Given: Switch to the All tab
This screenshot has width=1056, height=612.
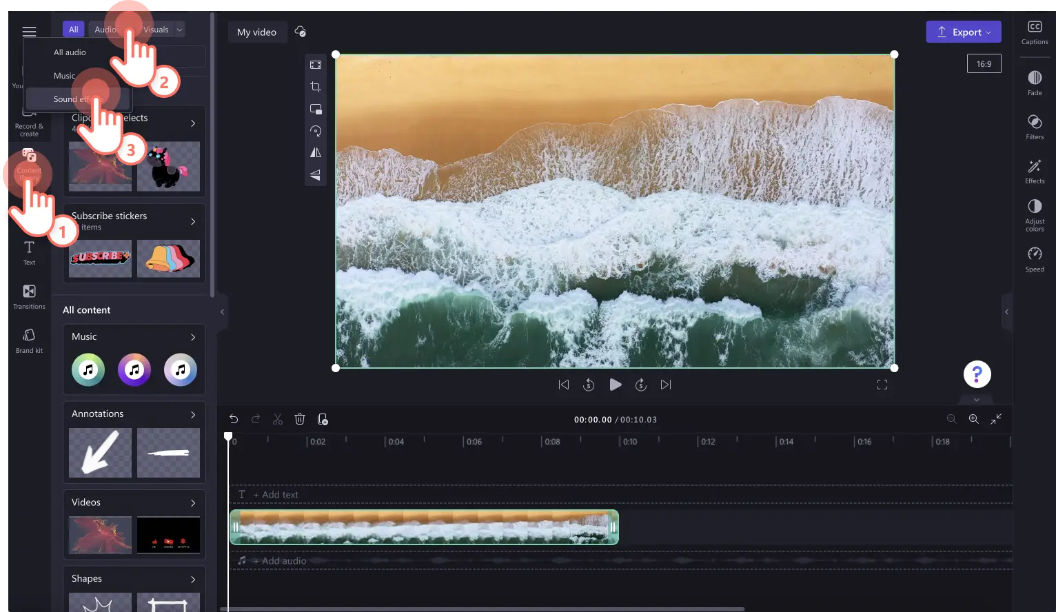Looking at the screenshot, I should [x=74, y=30].
